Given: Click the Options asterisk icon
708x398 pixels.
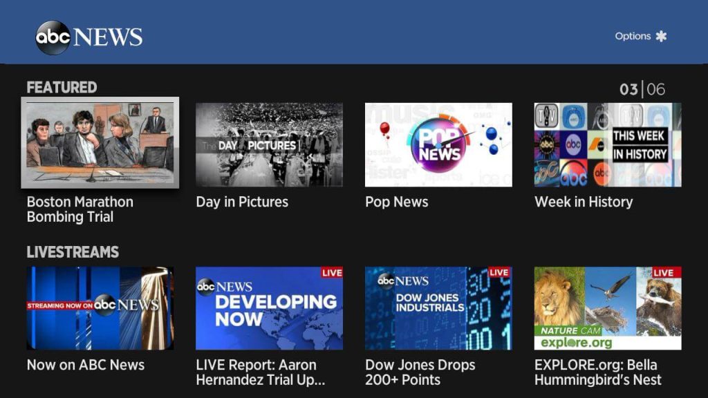Looking at the screenshot, I should 661,37.
